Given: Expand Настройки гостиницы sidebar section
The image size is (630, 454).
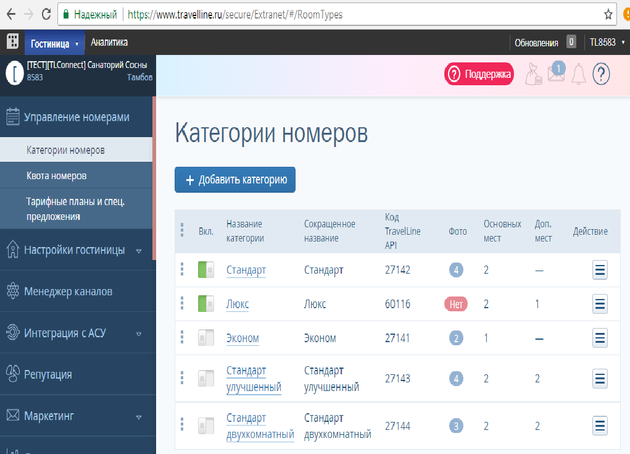Looking at the screenshot, I should 75,250.
